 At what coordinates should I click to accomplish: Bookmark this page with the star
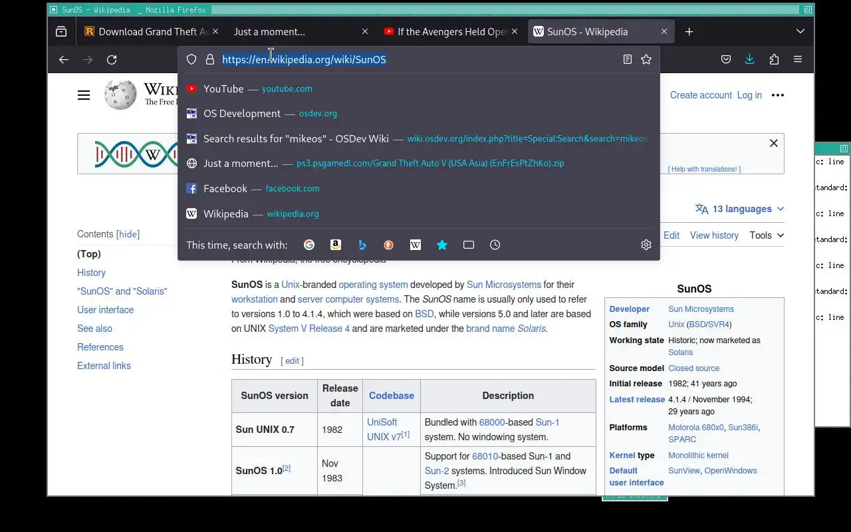tap(646, 59)
